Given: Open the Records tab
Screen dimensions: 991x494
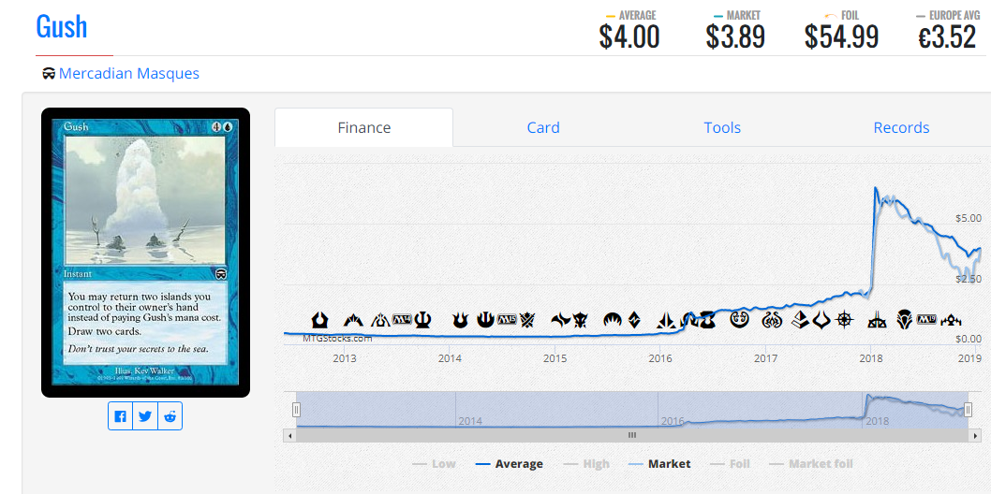Looking at the screenshot, I should point(901,128).
